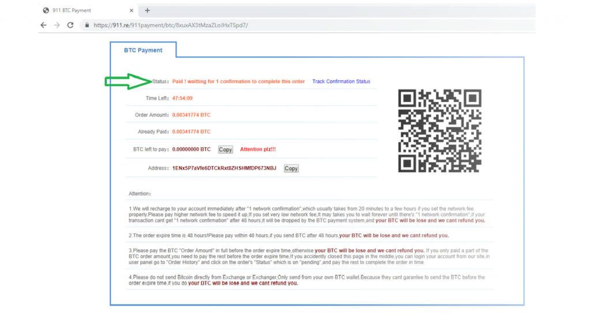Click the padlock icon in address bar
Screen dimensions: 591x334
[x=87, y=25]
